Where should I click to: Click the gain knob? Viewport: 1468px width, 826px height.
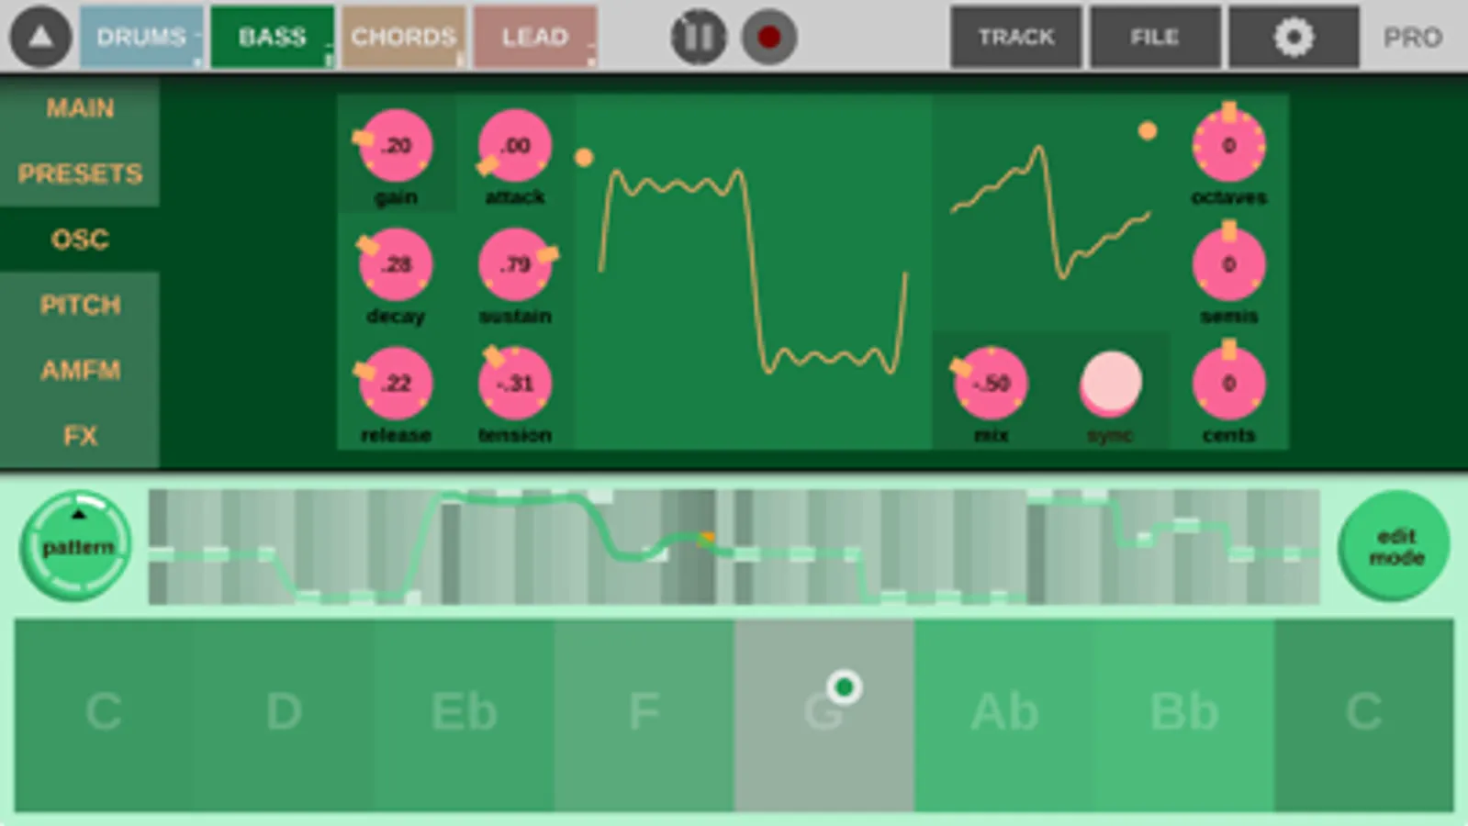tap(396, 146)
